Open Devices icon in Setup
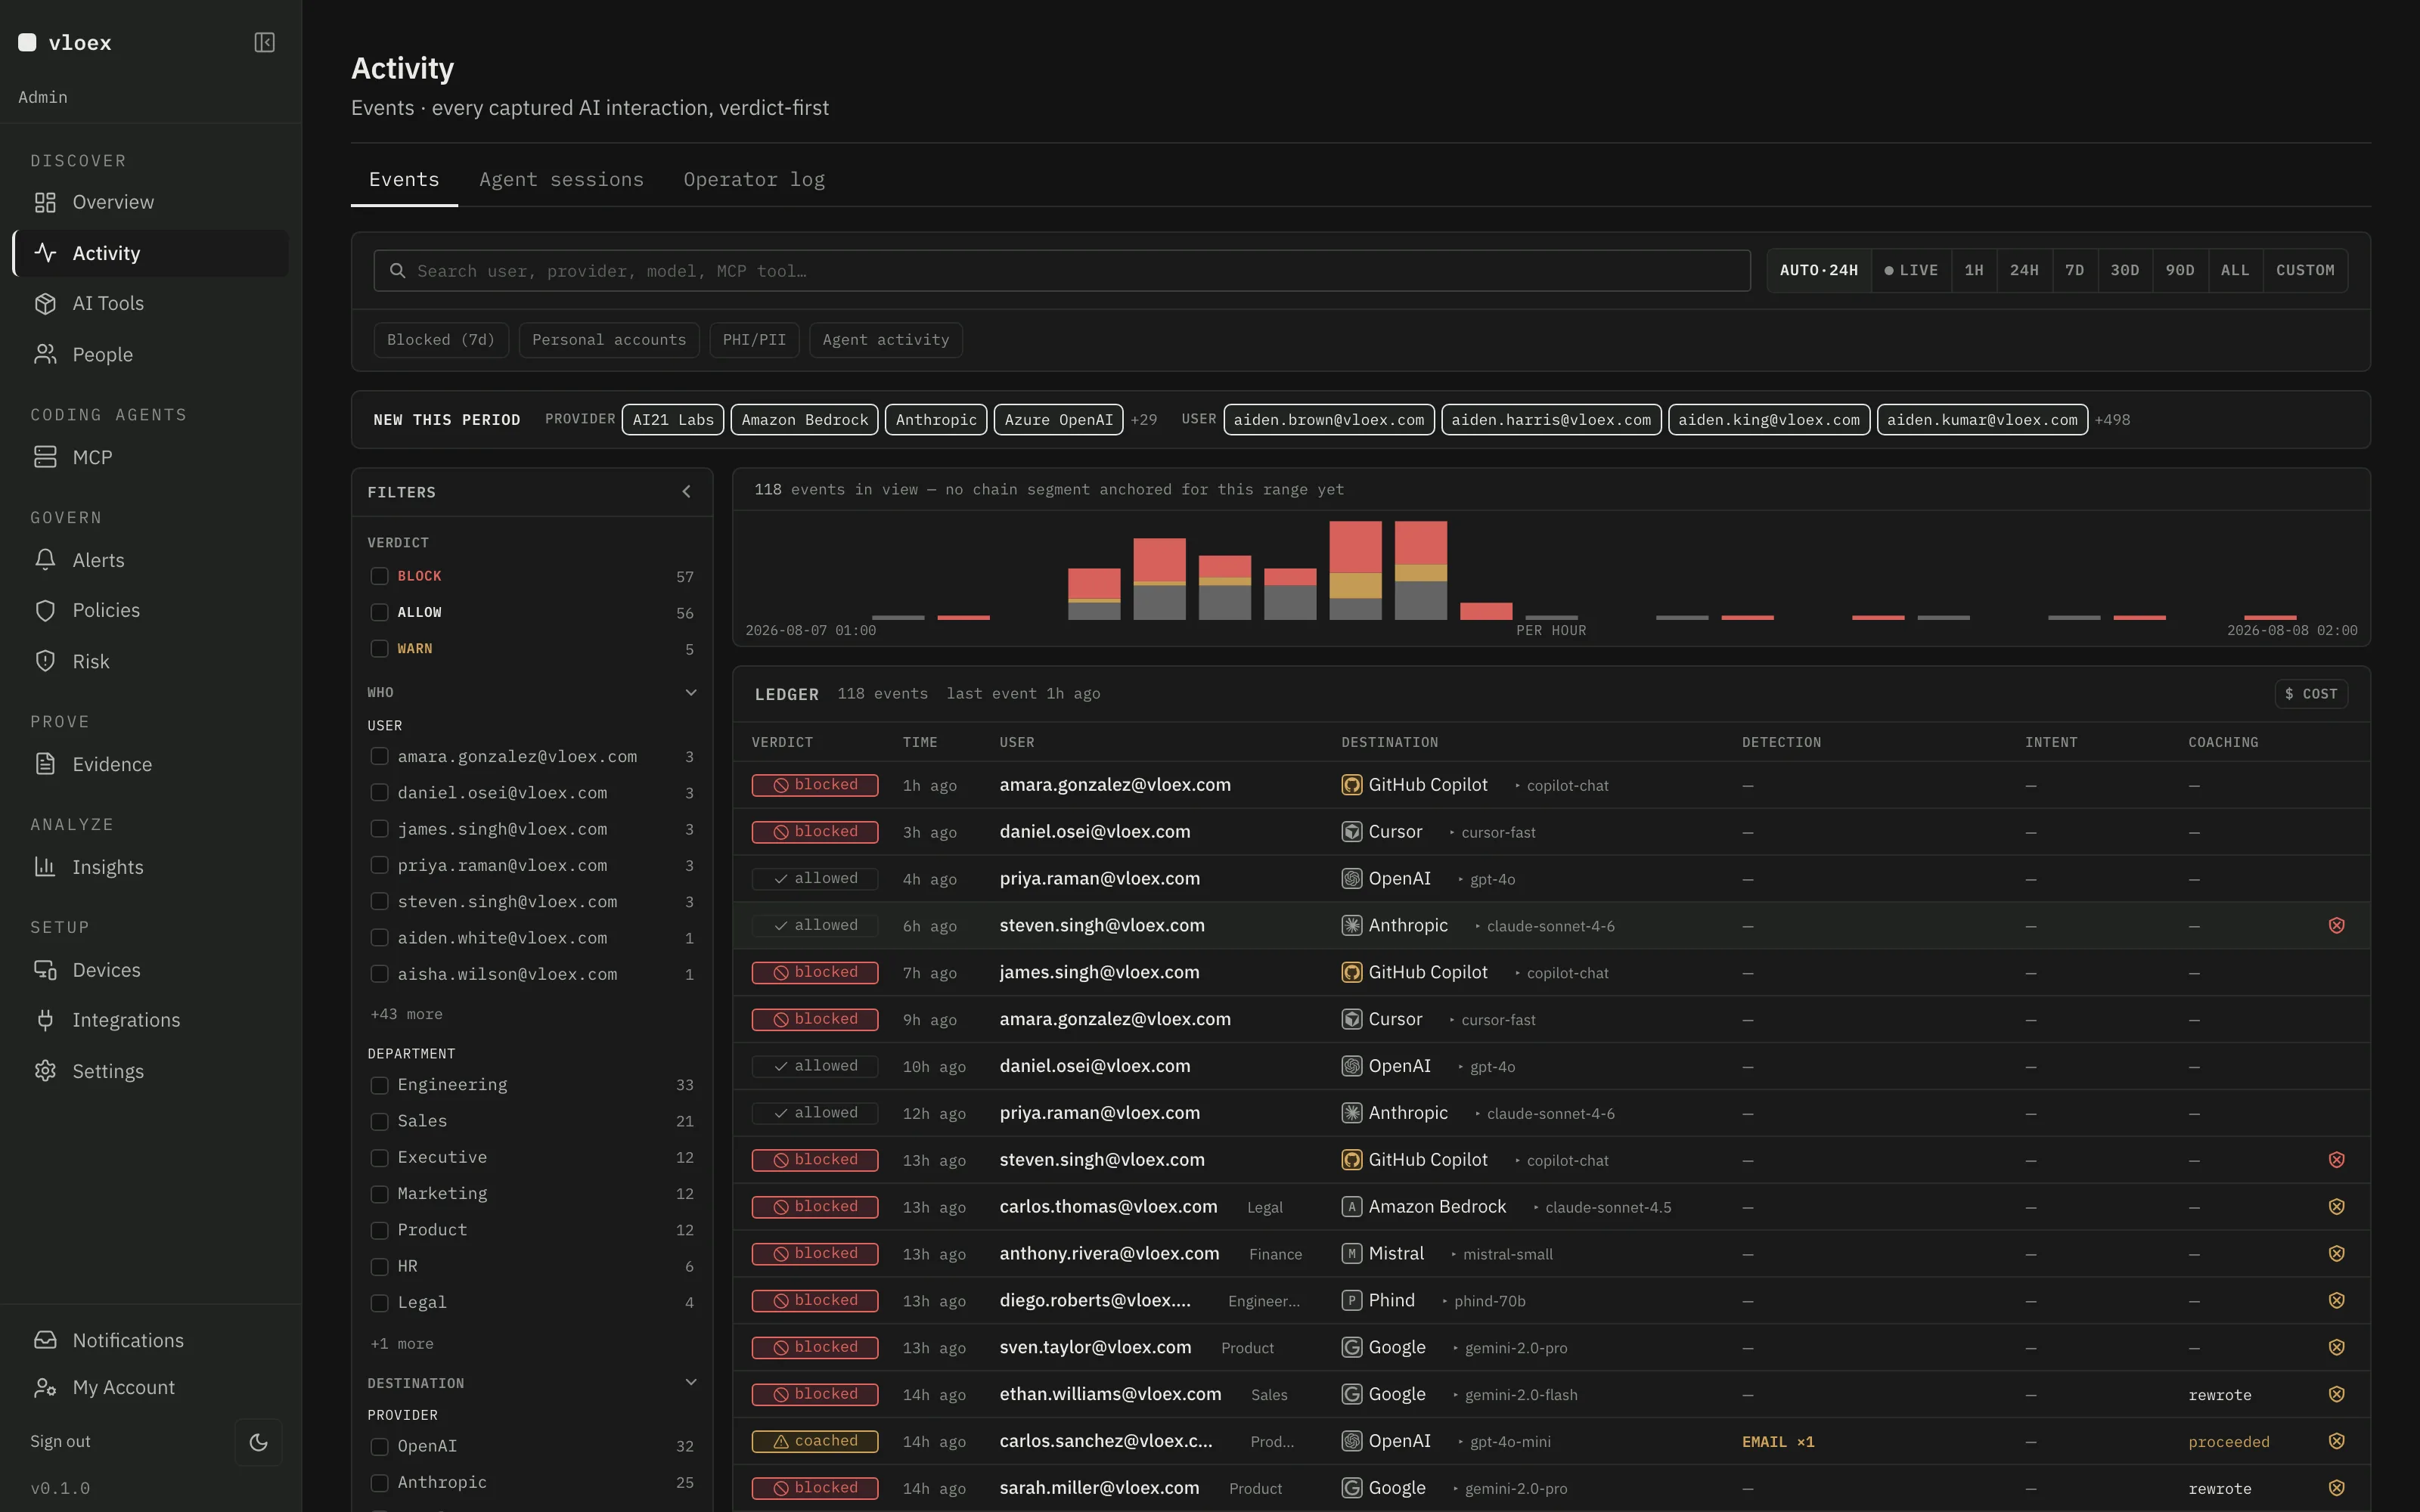This screenshot has height=1512, width=2420. pos(45,970)
